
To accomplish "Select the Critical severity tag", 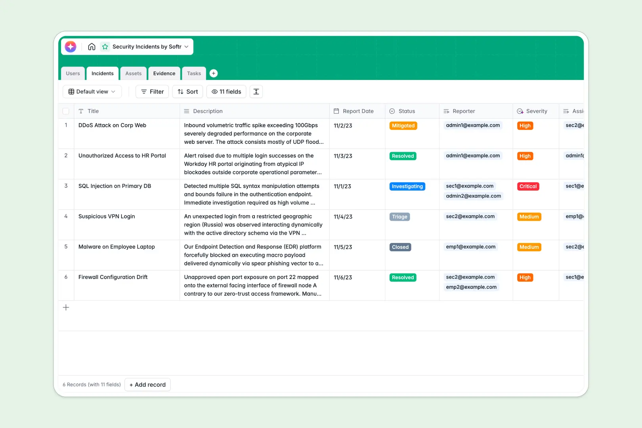I will point(528,186).
